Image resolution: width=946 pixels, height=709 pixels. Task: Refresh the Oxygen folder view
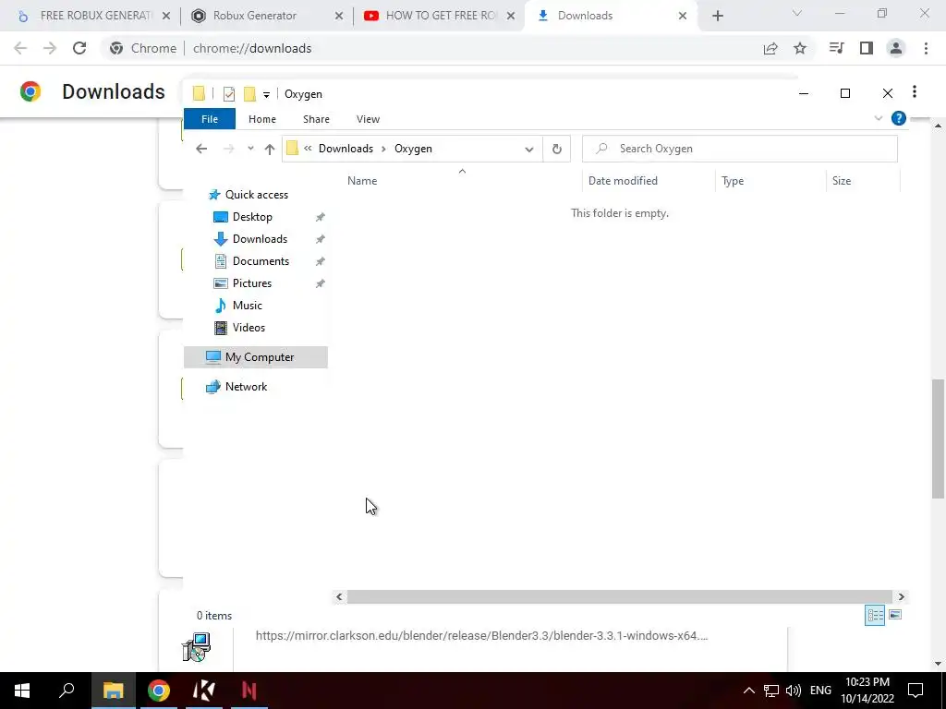click(557, 149)
